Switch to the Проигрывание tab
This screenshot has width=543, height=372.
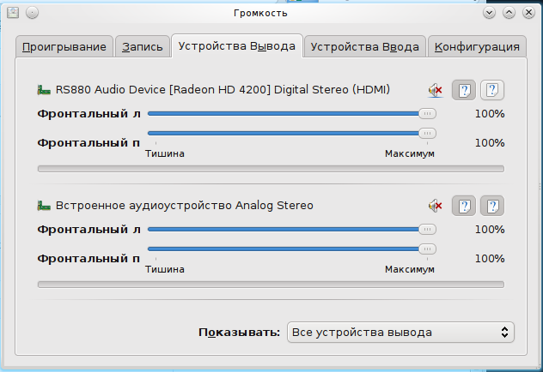(x=64, y=46)
